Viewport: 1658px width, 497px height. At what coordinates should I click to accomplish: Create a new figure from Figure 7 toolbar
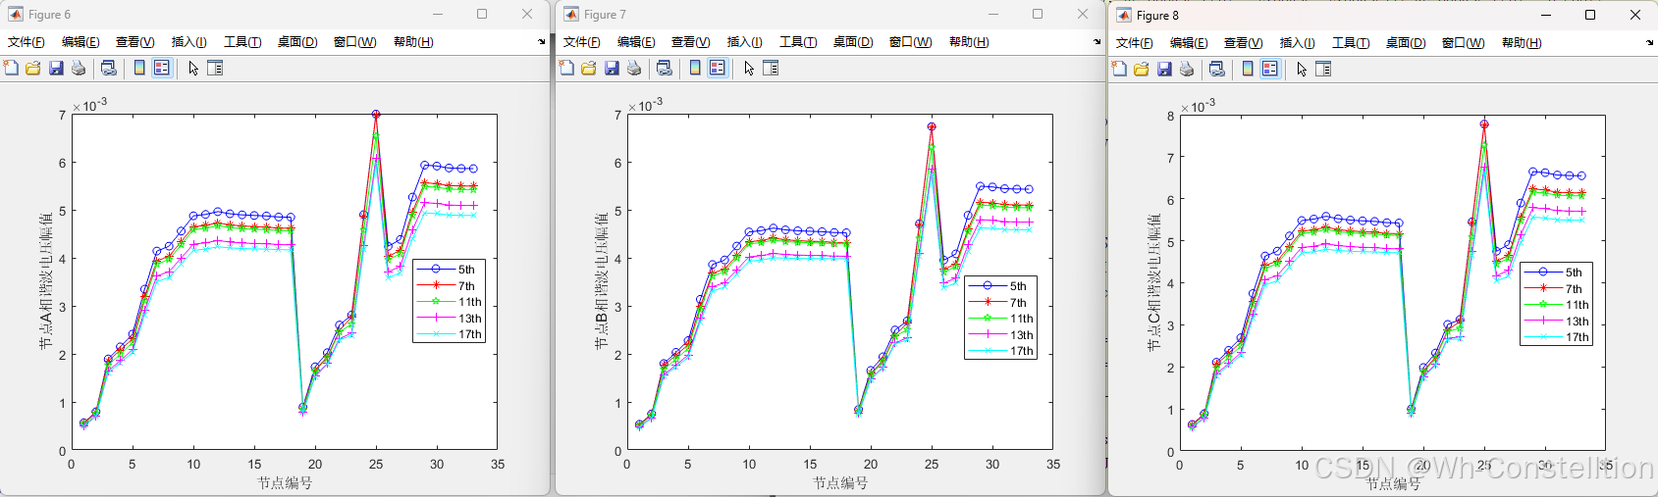coord(566,68)
